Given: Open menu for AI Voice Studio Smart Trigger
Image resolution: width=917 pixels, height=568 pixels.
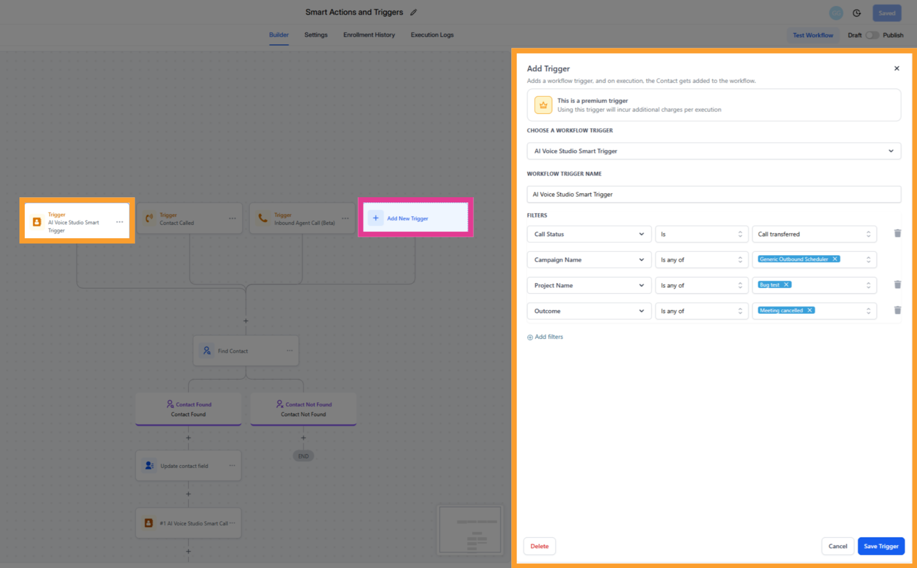Looking at the screenshot, I should click(x=119, y=222).
